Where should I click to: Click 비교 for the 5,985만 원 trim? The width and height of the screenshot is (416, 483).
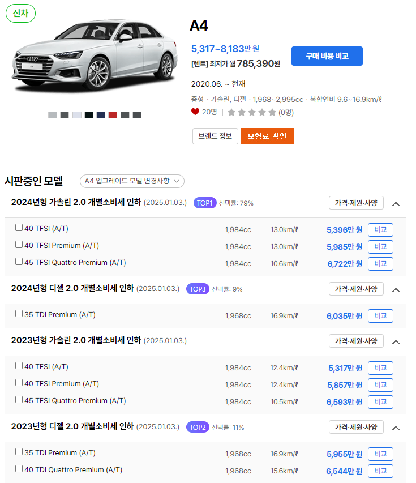(380, 247)
